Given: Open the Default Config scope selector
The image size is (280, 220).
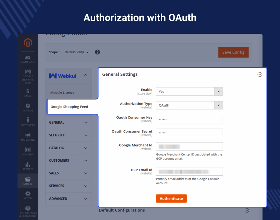Looking at the screenshot, I should (x=76, y=52).
